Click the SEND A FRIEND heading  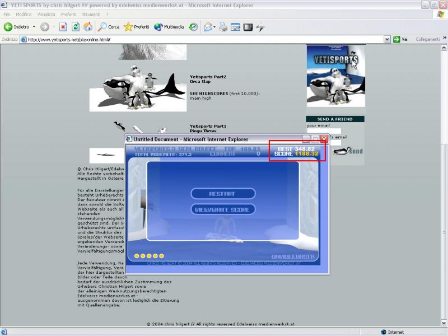(335, 119)
